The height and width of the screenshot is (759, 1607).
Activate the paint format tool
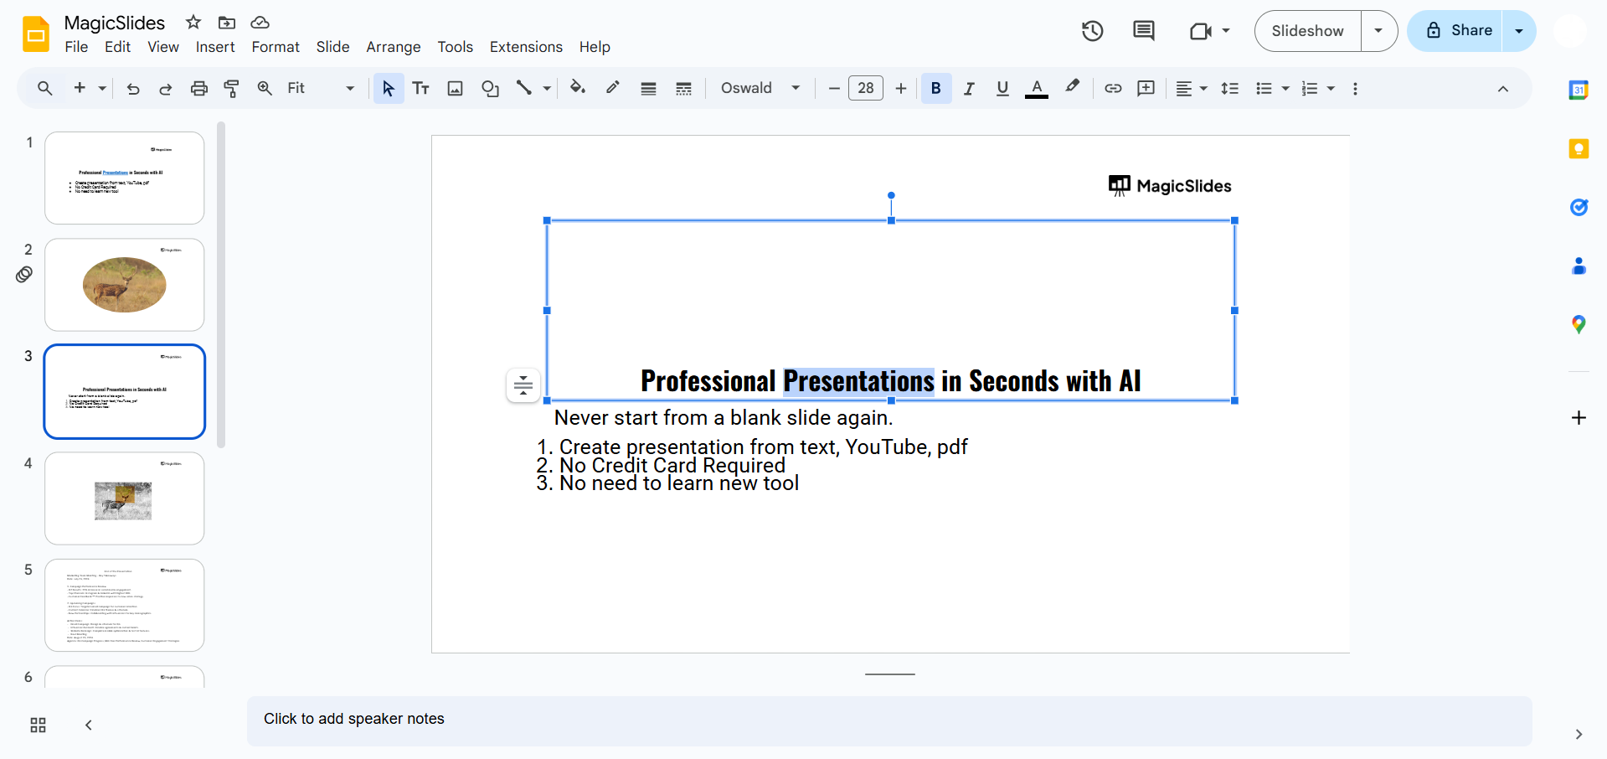(x=232, y=88)
